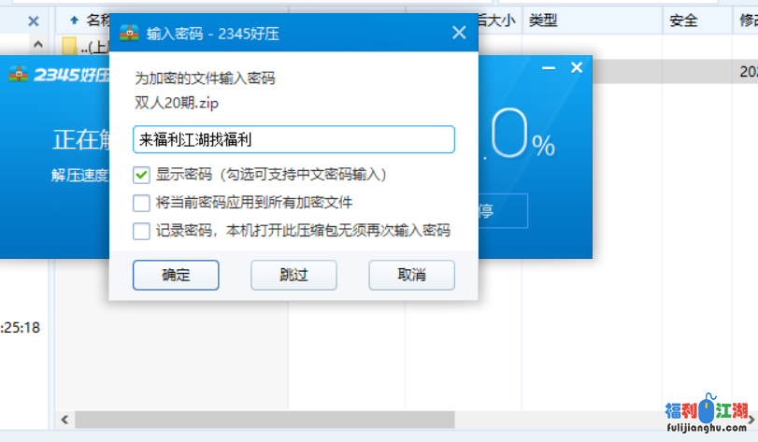Uncheck the 显示密码 checkbox
Viewport: 758px width, 442px height.
pyautogui.click(x=141, y=174)
